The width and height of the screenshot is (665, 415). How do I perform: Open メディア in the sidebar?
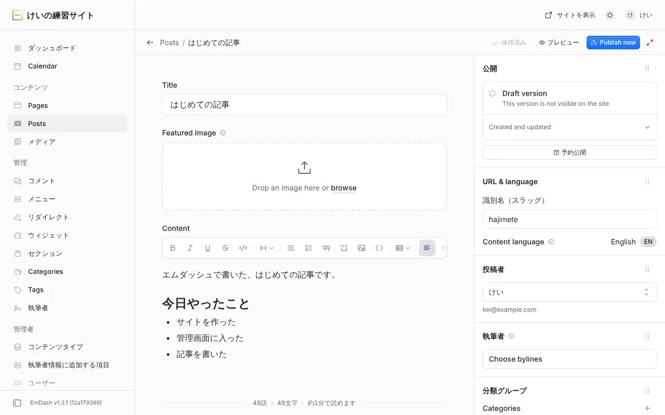tap(67, 142)
